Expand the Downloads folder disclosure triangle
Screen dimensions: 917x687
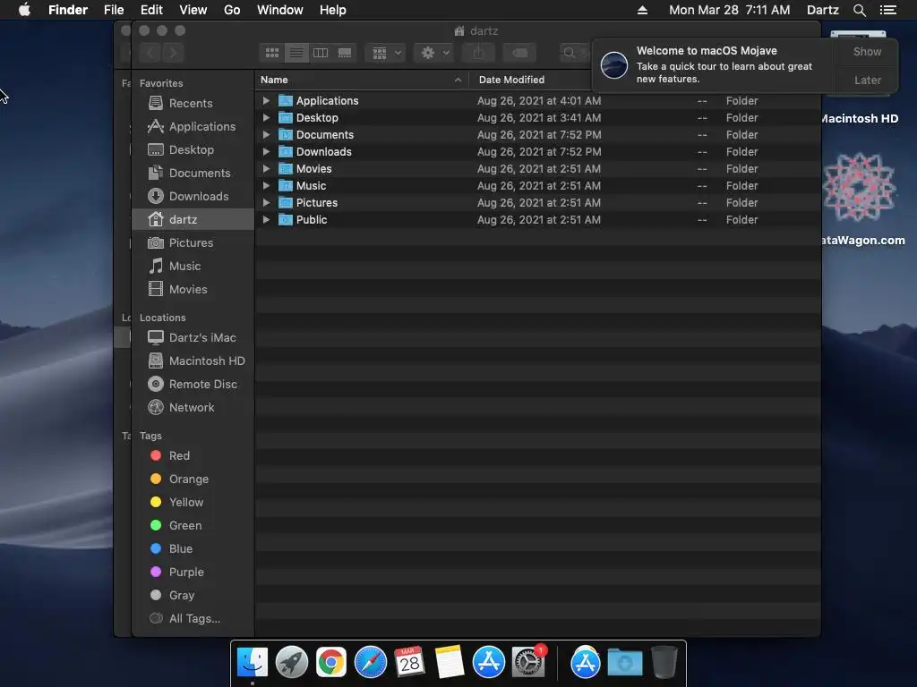[x=266, y=151]
